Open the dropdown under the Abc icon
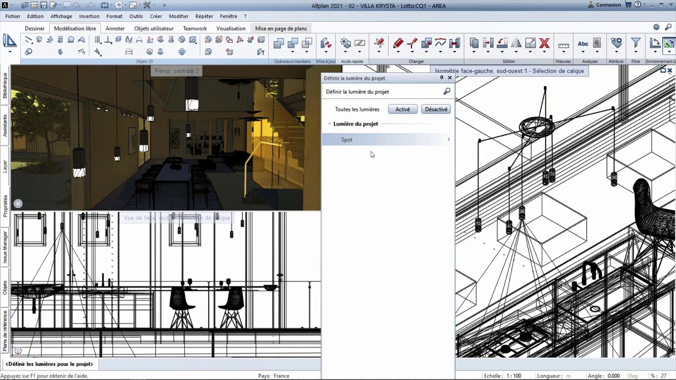 [x=583, y=52]
